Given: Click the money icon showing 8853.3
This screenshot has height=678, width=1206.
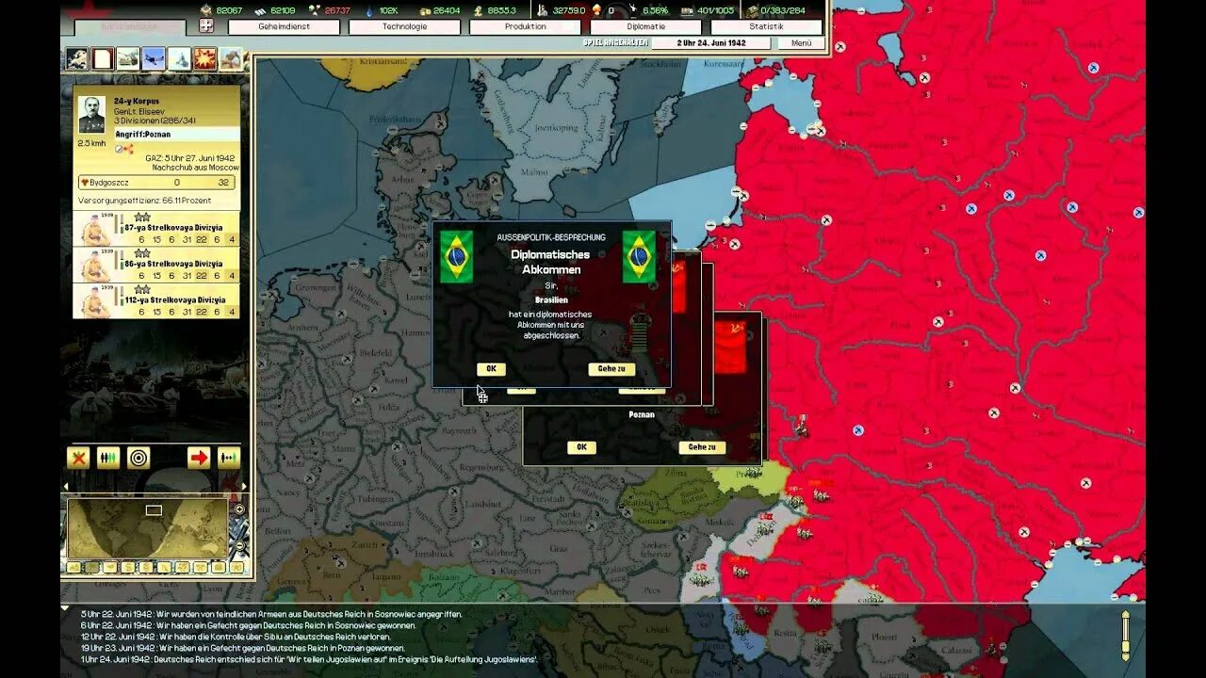Looking at the screenshot, I should pyautogui.click(x=479, y=10).
